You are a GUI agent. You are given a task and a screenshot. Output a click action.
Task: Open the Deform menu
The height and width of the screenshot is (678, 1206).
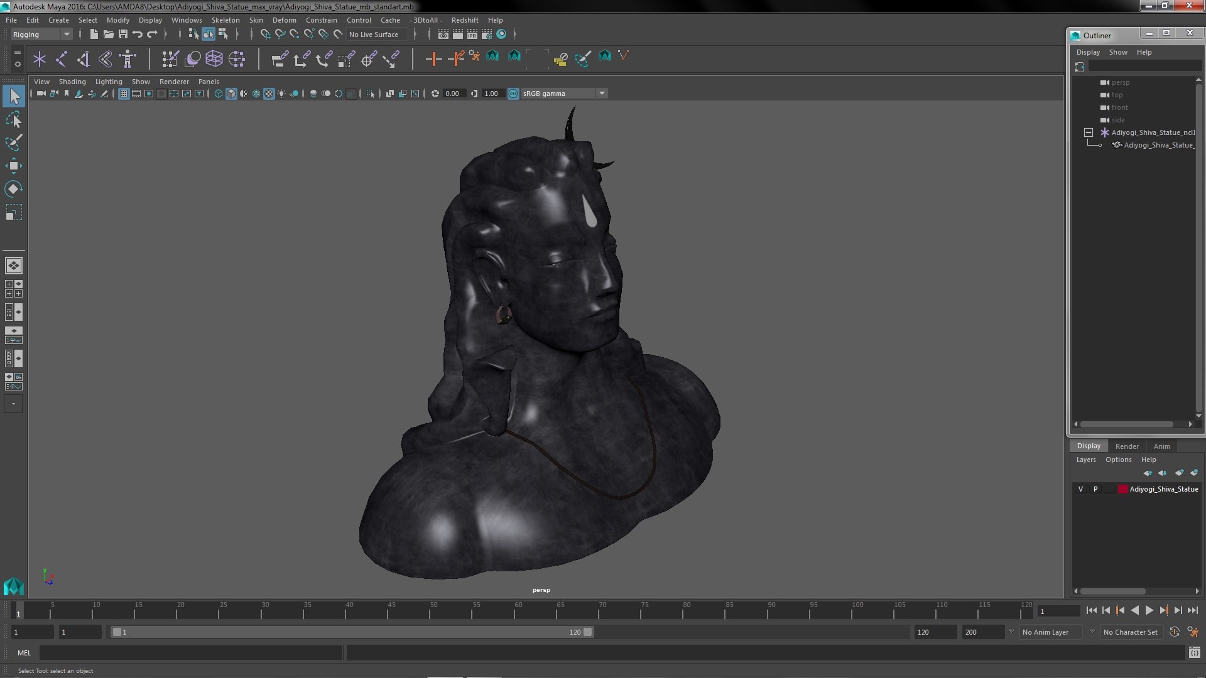[284, 20]
